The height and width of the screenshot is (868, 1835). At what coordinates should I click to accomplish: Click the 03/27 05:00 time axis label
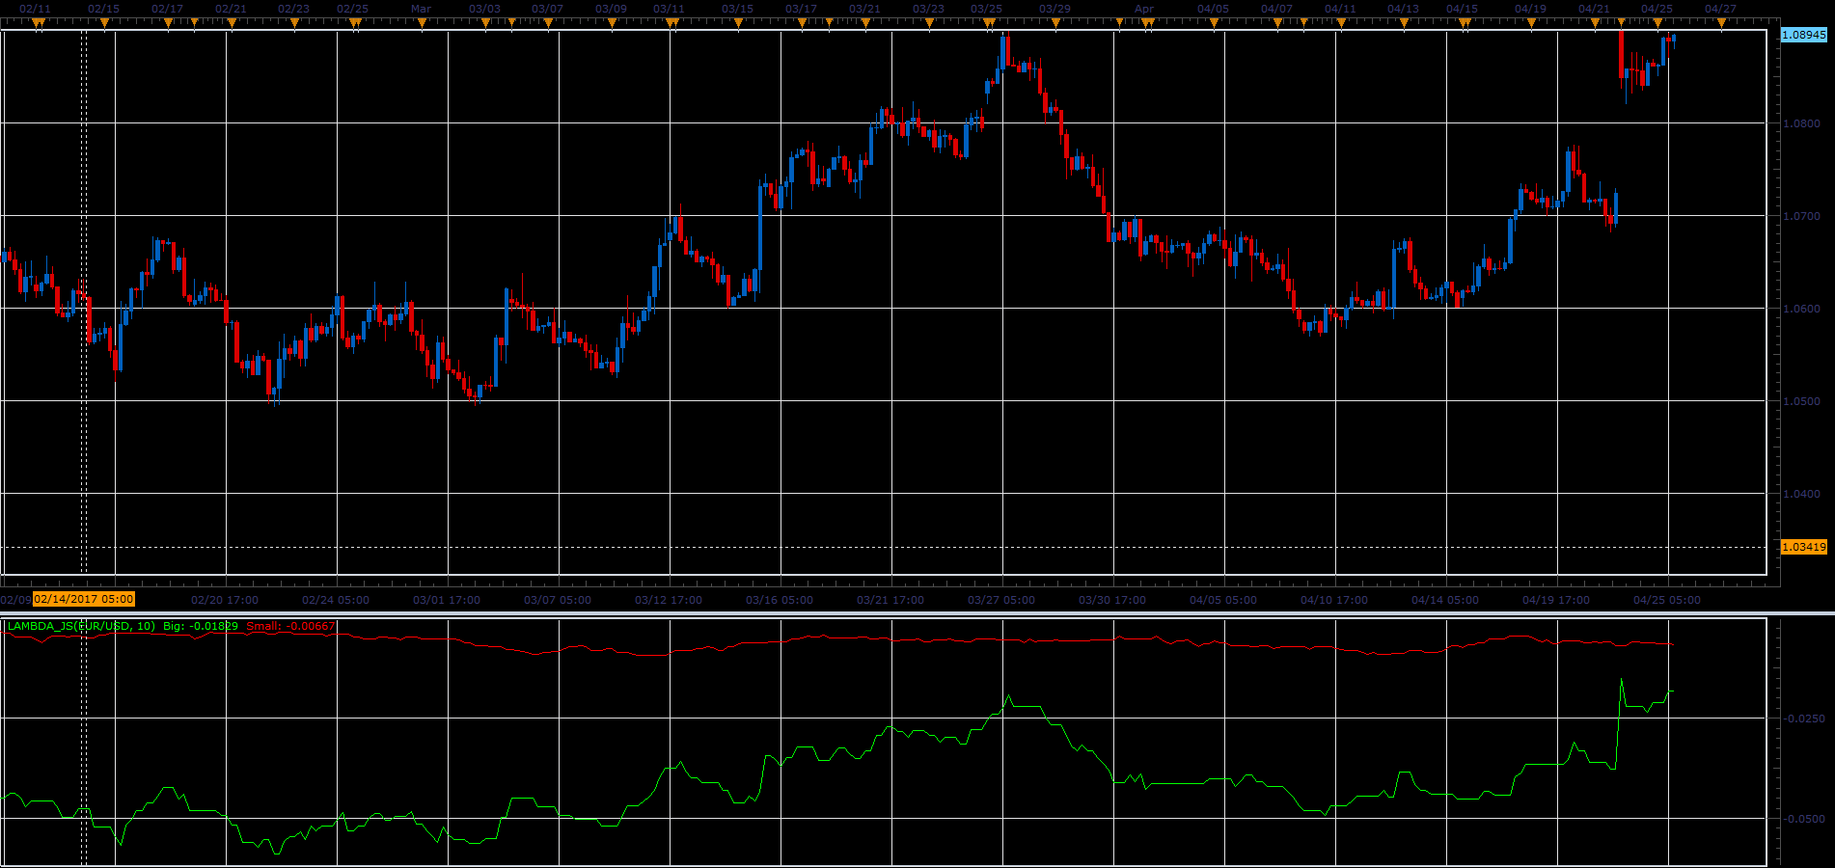pyautogui.click(x=1001, y=600)
